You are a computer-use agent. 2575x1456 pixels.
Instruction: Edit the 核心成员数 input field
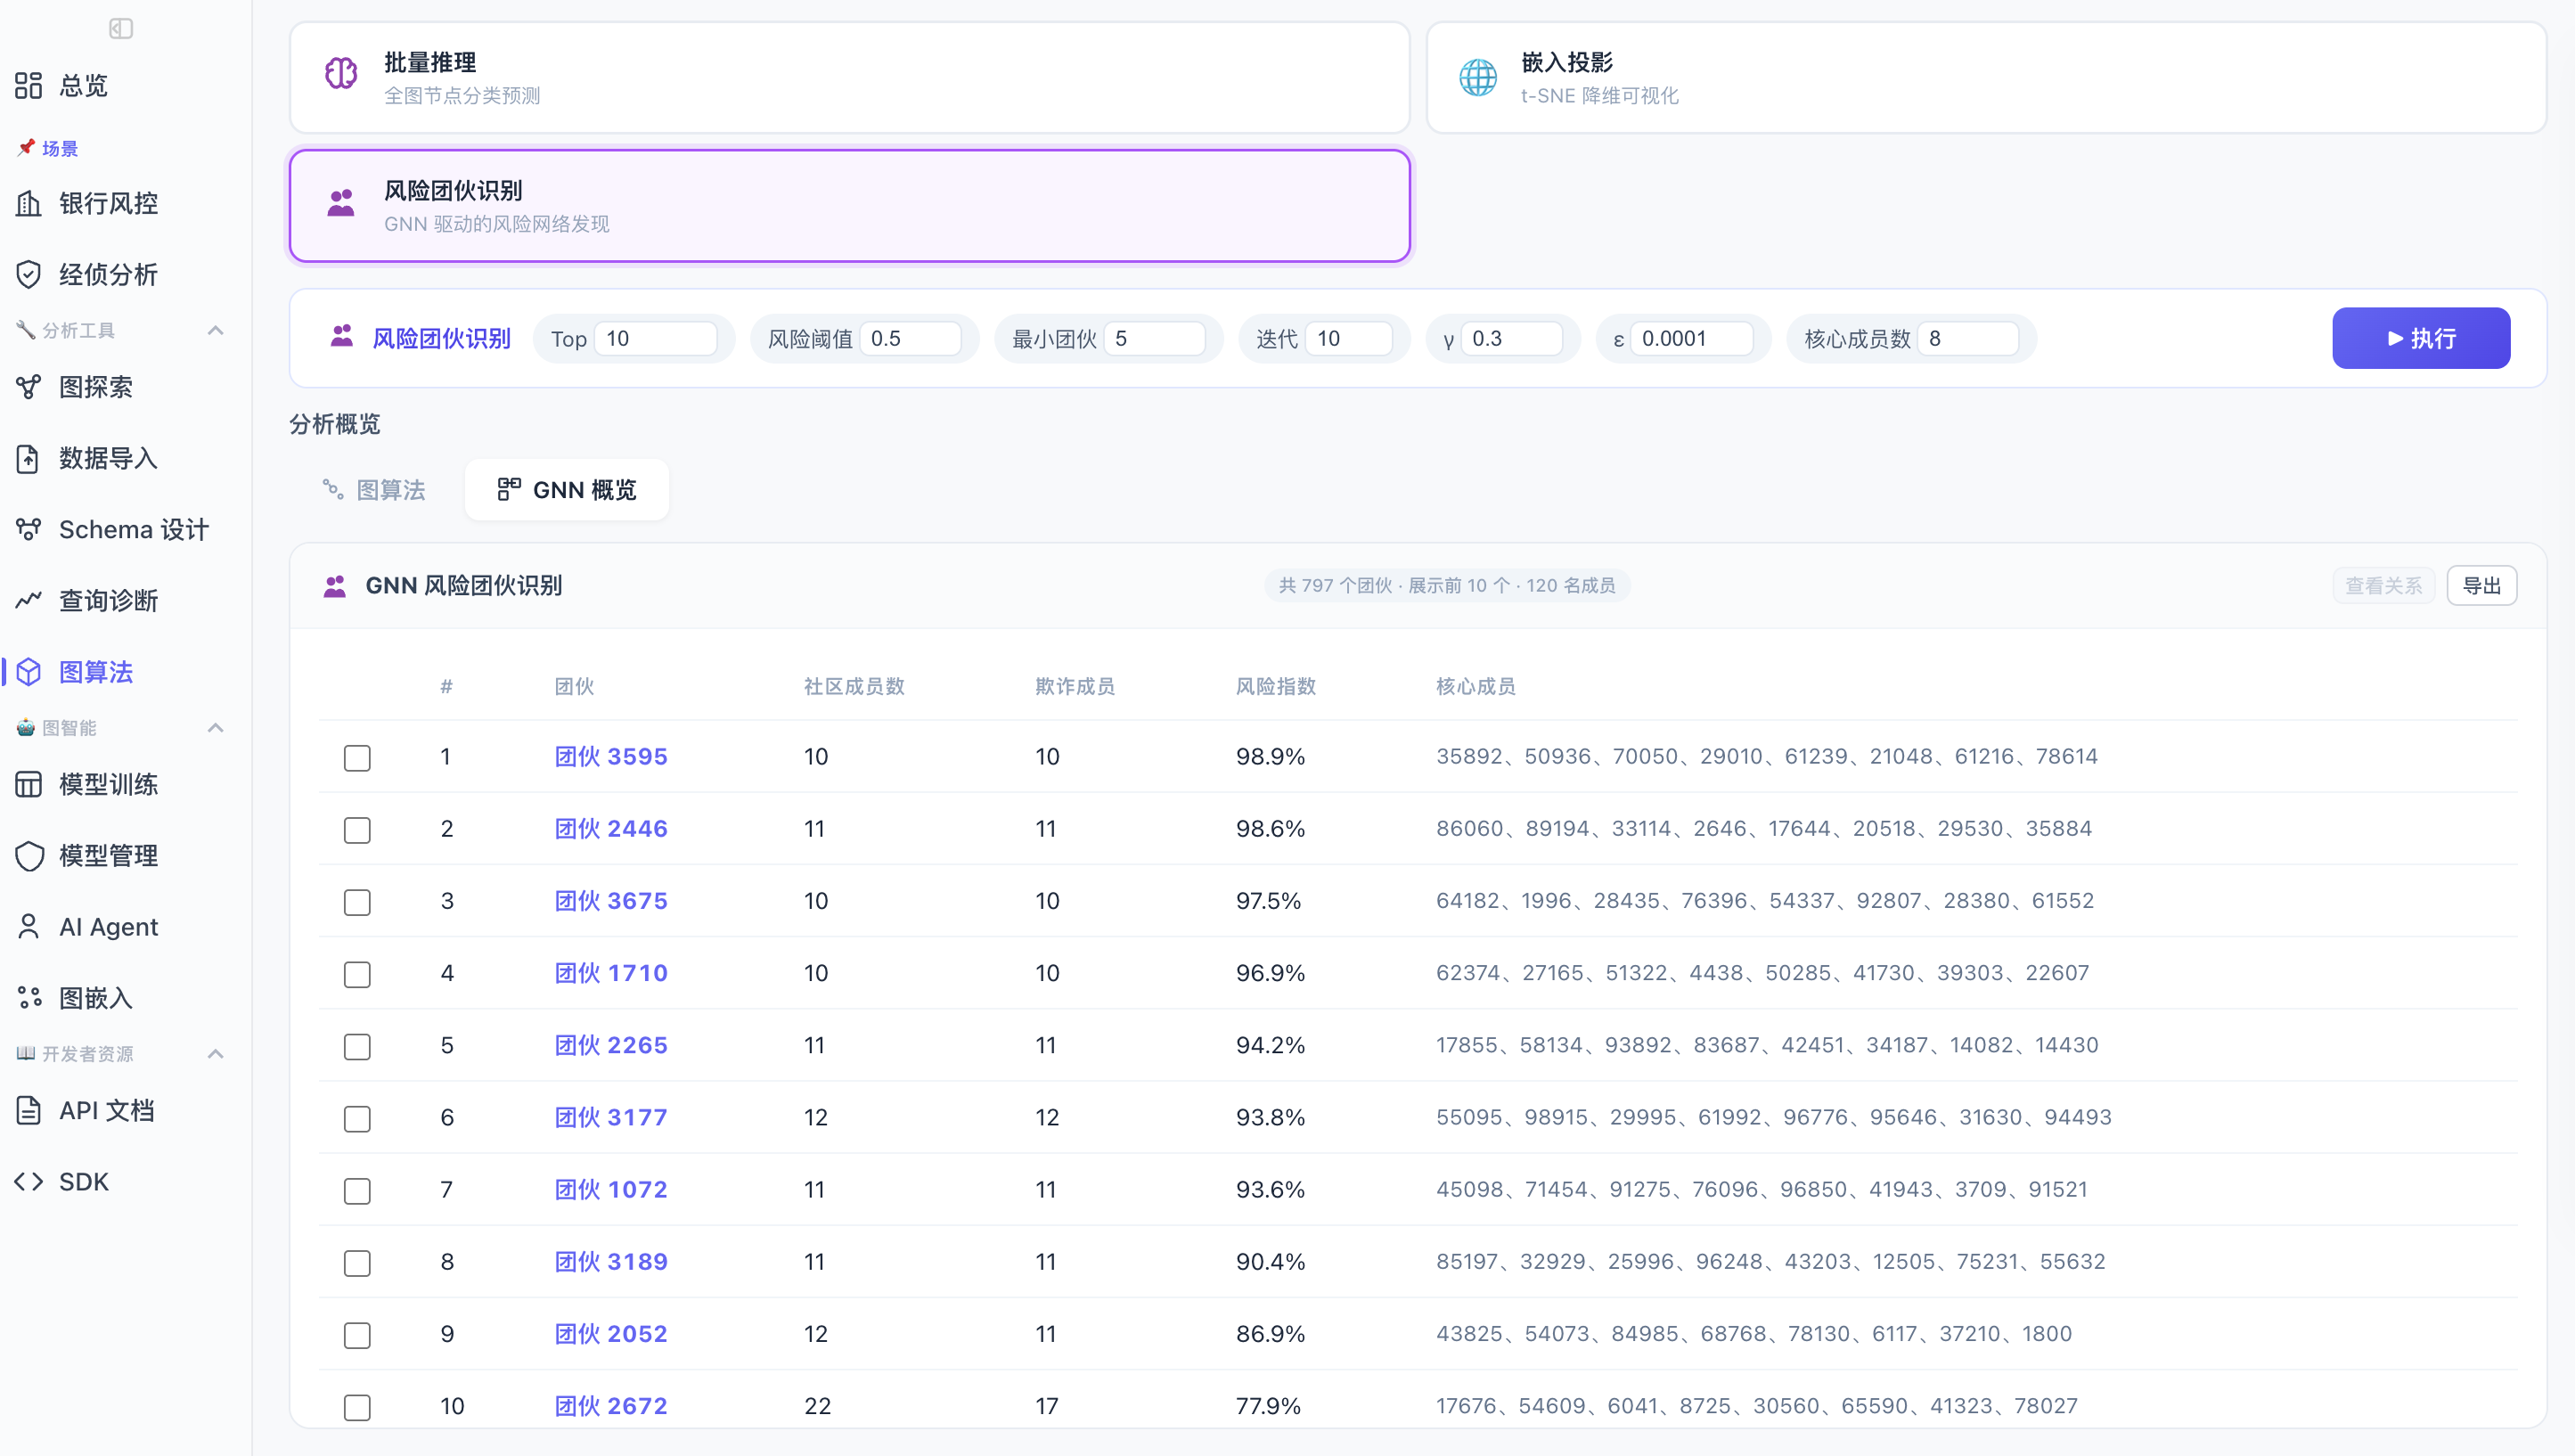click(1967, 338)
